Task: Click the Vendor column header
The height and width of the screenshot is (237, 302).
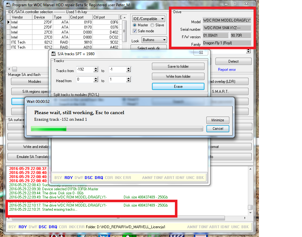Action: pyautogui.click(x=21, y=17)
